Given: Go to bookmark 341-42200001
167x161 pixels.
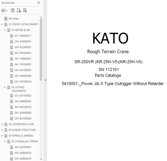Looking at the screenshot, I should [23, 47].
